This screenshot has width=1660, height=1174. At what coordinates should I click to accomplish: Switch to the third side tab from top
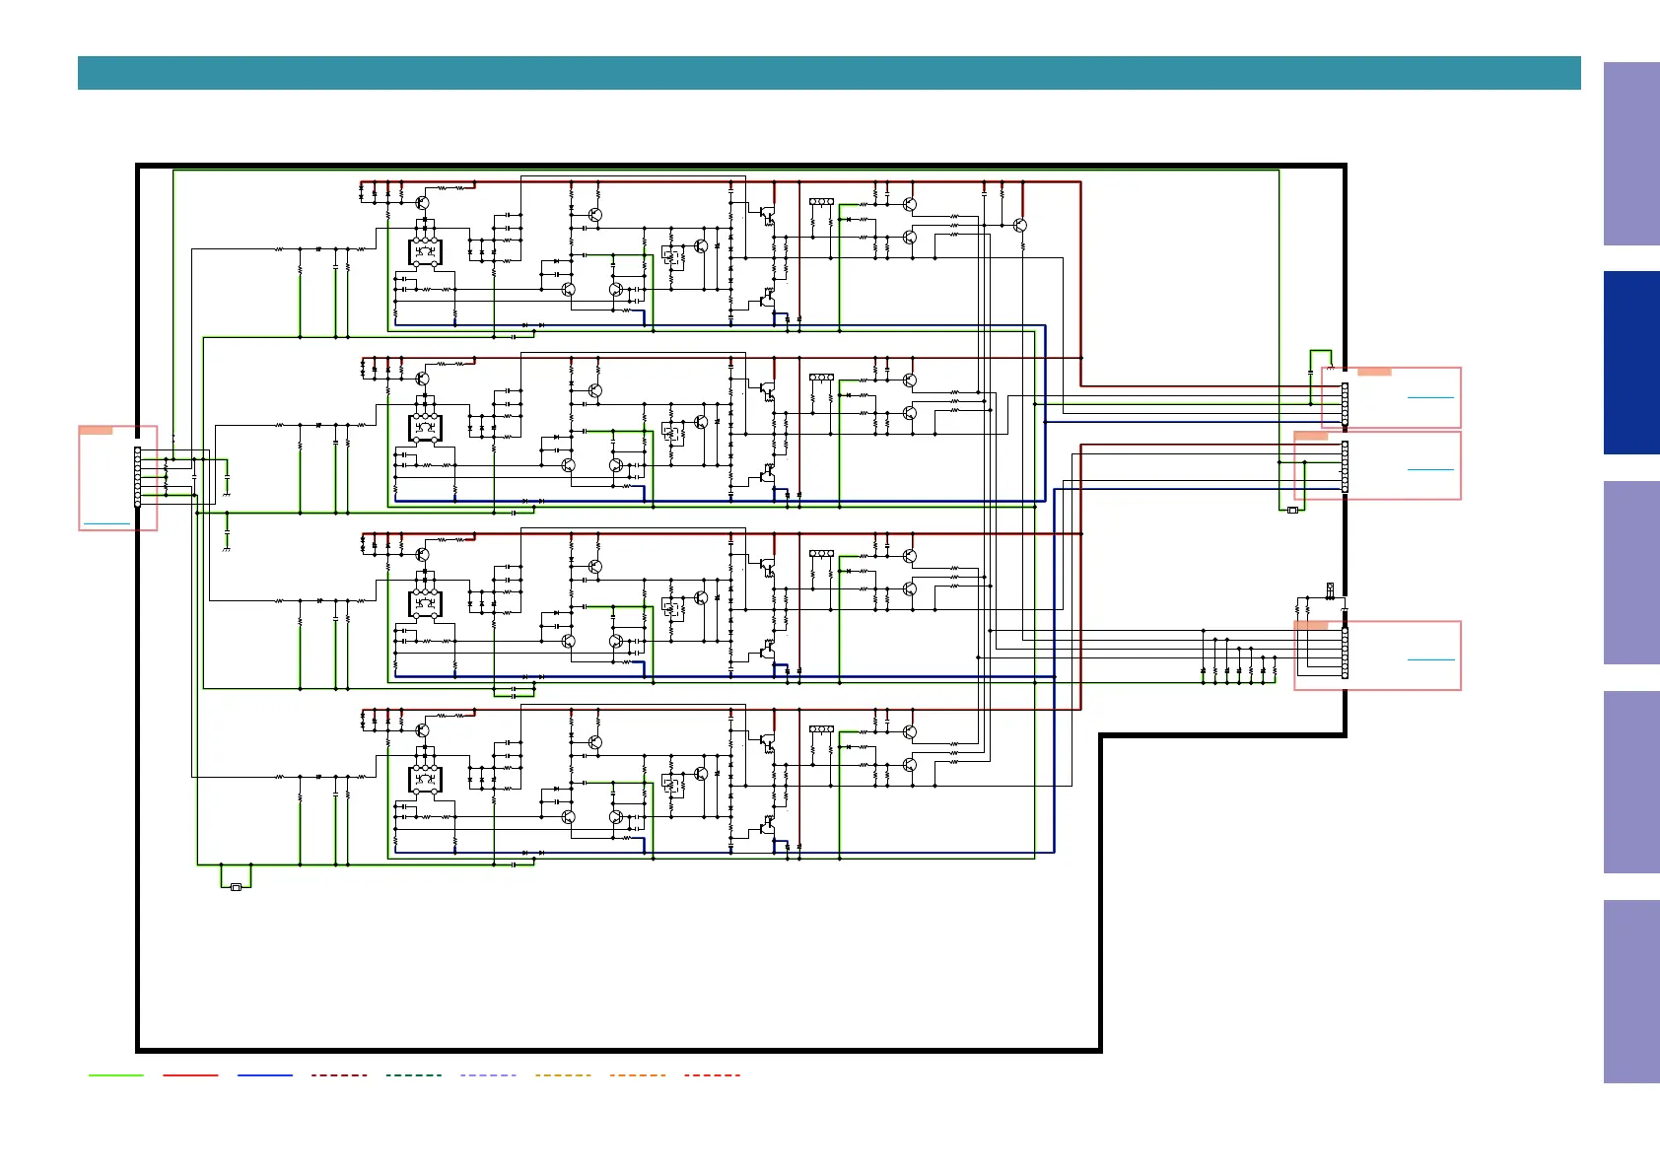click(x=1630, y=573)
